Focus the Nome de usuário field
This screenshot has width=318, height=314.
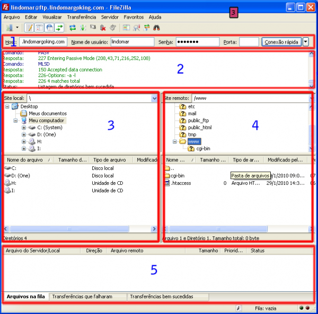[132, 41]
